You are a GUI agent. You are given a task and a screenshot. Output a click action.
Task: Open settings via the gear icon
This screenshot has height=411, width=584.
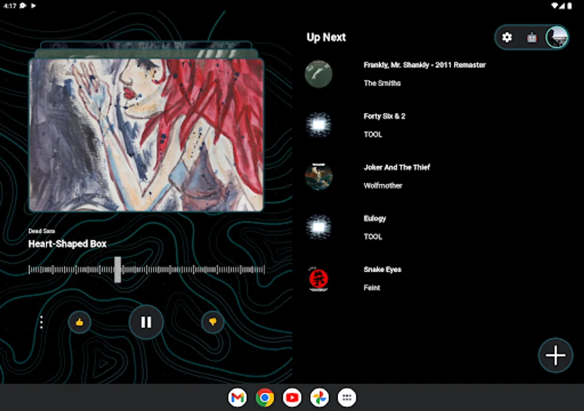click(507, 37)
